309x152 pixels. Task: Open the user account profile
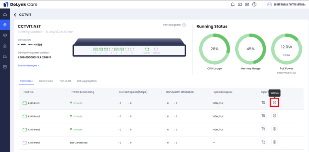coord(285,4)
